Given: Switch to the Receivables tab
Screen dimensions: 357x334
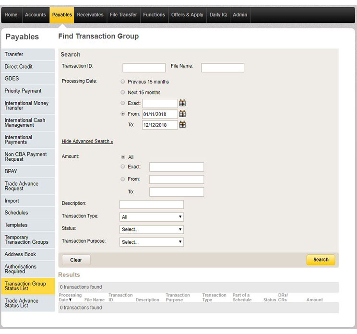Looking at the screenshot, I should pos(90,15).
